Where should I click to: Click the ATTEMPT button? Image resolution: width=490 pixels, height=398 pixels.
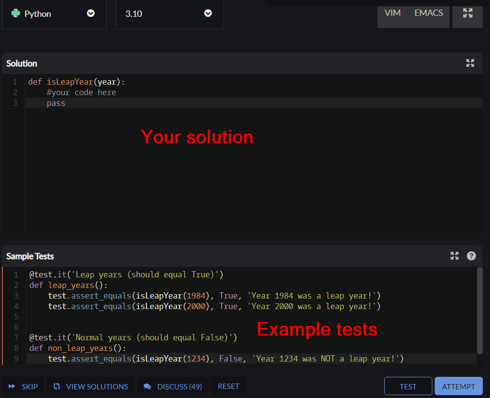(x=458, y=386)
